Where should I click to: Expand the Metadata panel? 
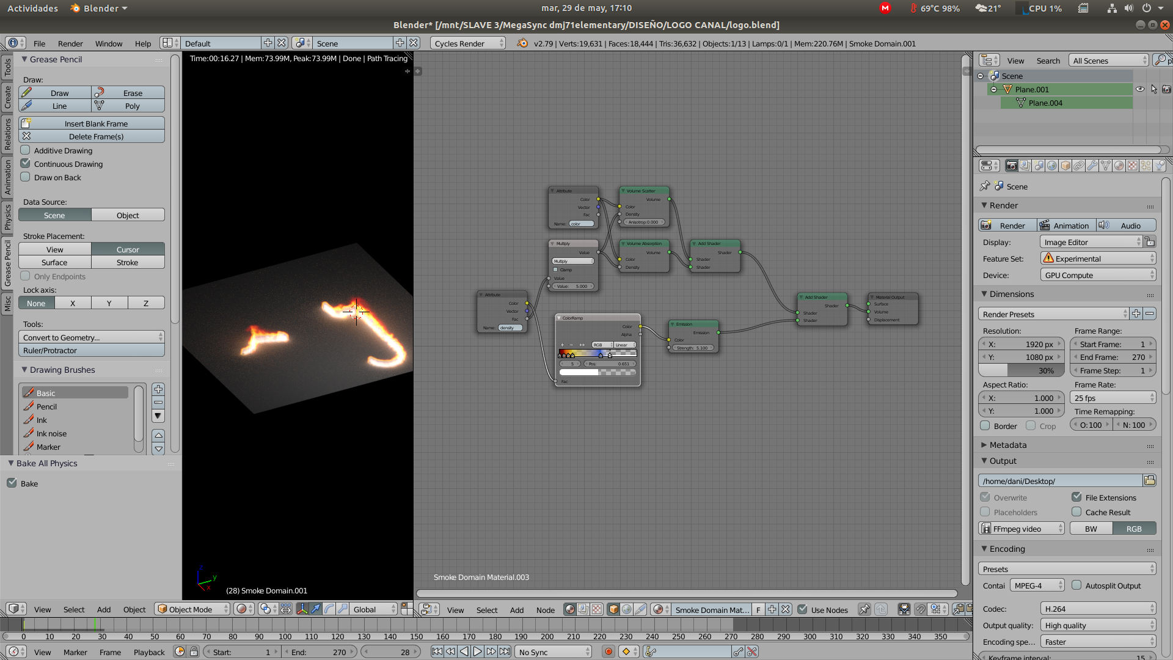click(x=1008, y=445)
